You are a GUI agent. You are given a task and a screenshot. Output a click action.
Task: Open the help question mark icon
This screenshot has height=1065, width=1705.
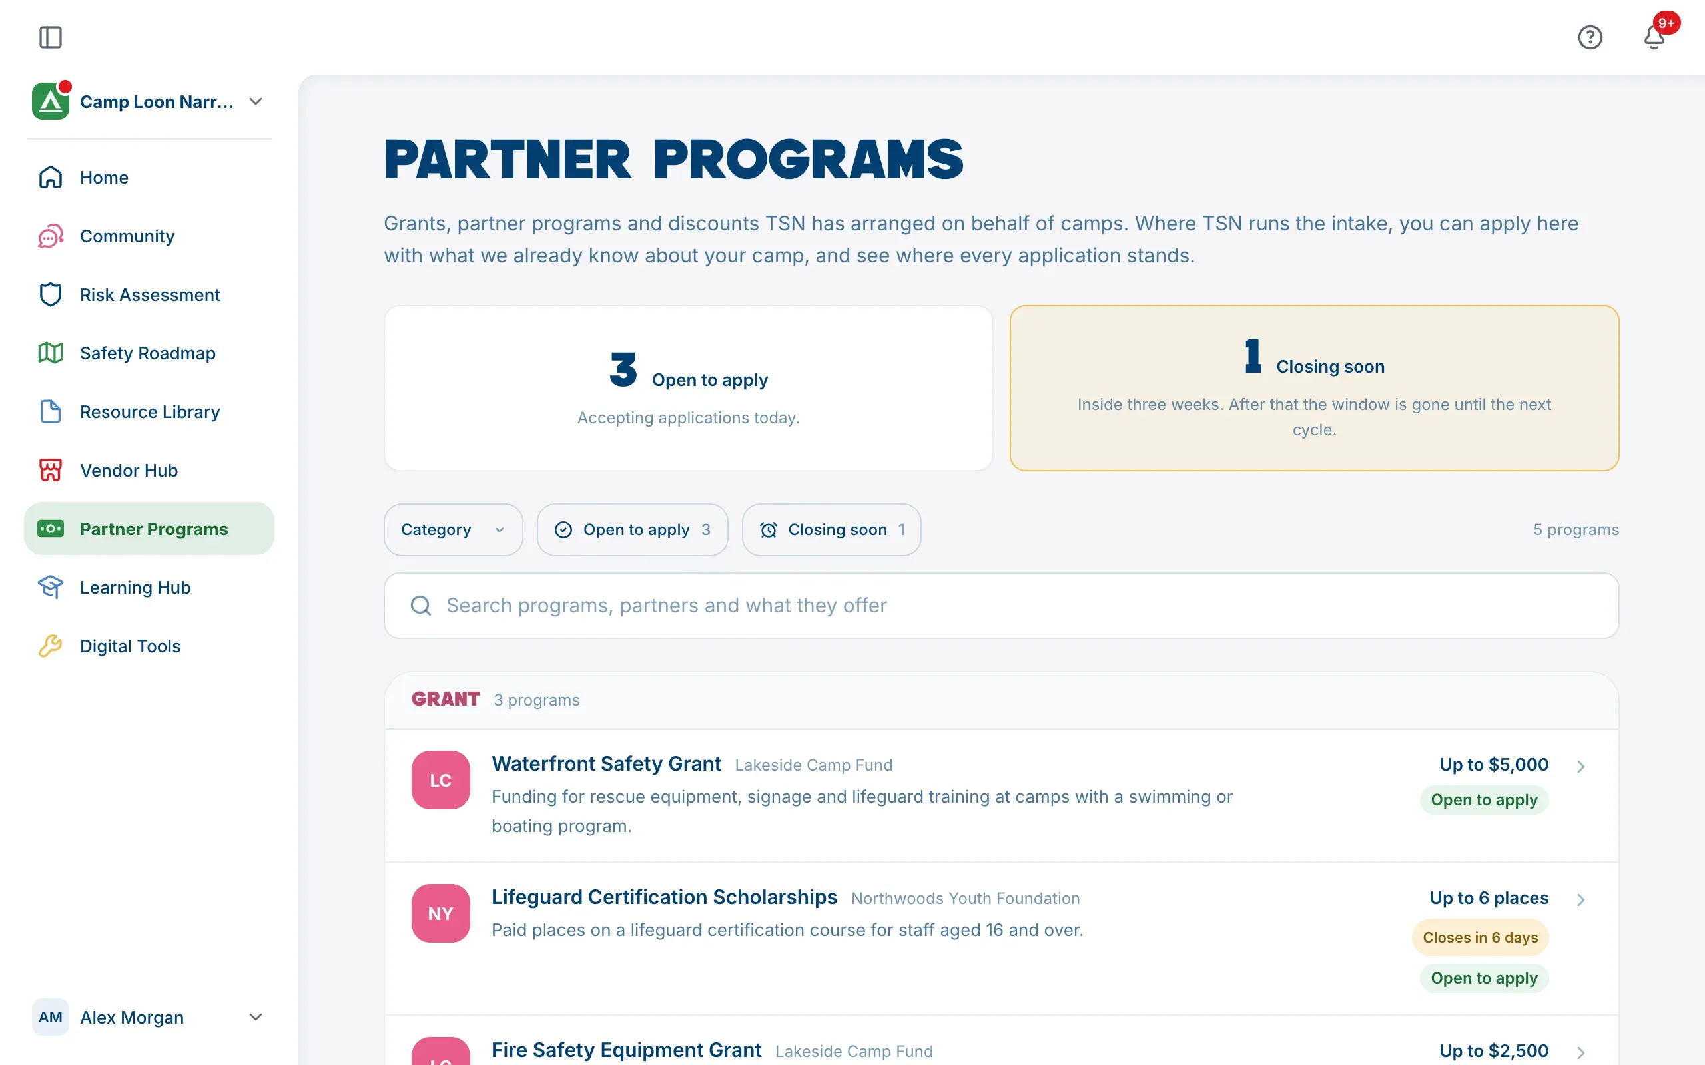pos(1590,37)
